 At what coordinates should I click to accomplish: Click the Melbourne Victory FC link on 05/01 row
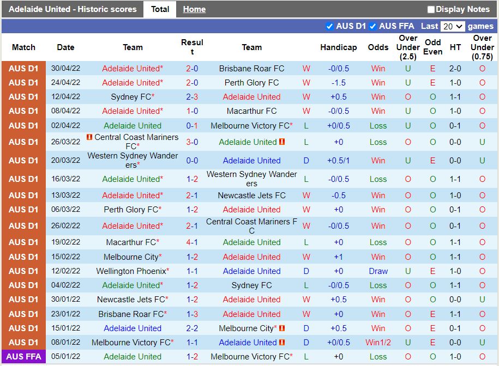click(251, 357)
